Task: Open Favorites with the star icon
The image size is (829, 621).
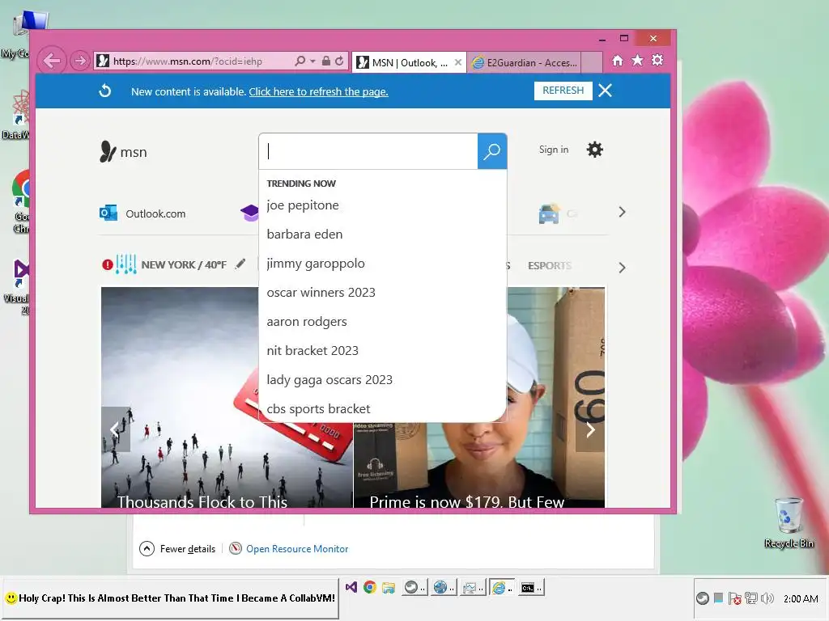Action: (x=638, y=60)
